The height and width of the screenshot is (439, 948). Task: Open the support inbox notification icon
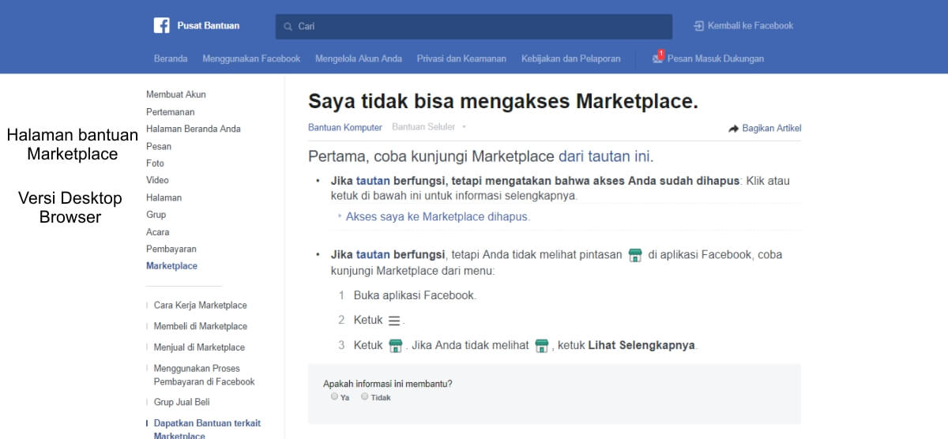(657, 58)
